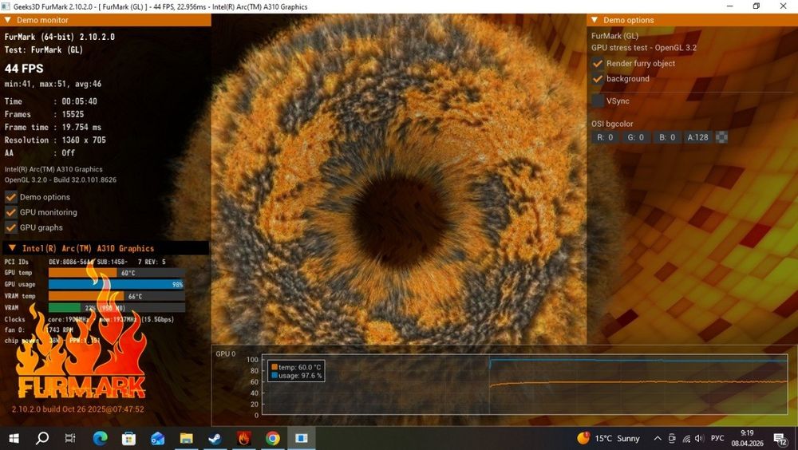Select the last running app taskbar icon
Screen dimensions: 798x450
click(302, 438)
